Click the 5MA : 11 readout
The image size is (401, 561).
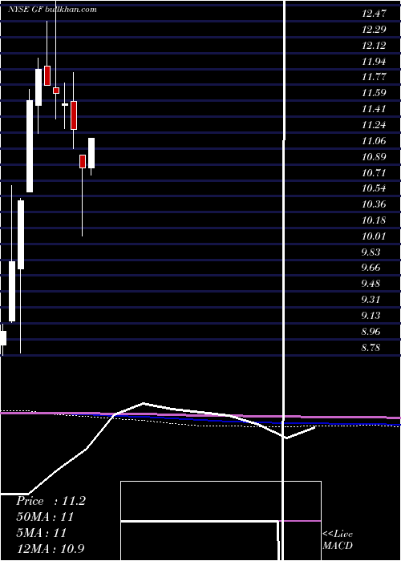click(41, 533)
